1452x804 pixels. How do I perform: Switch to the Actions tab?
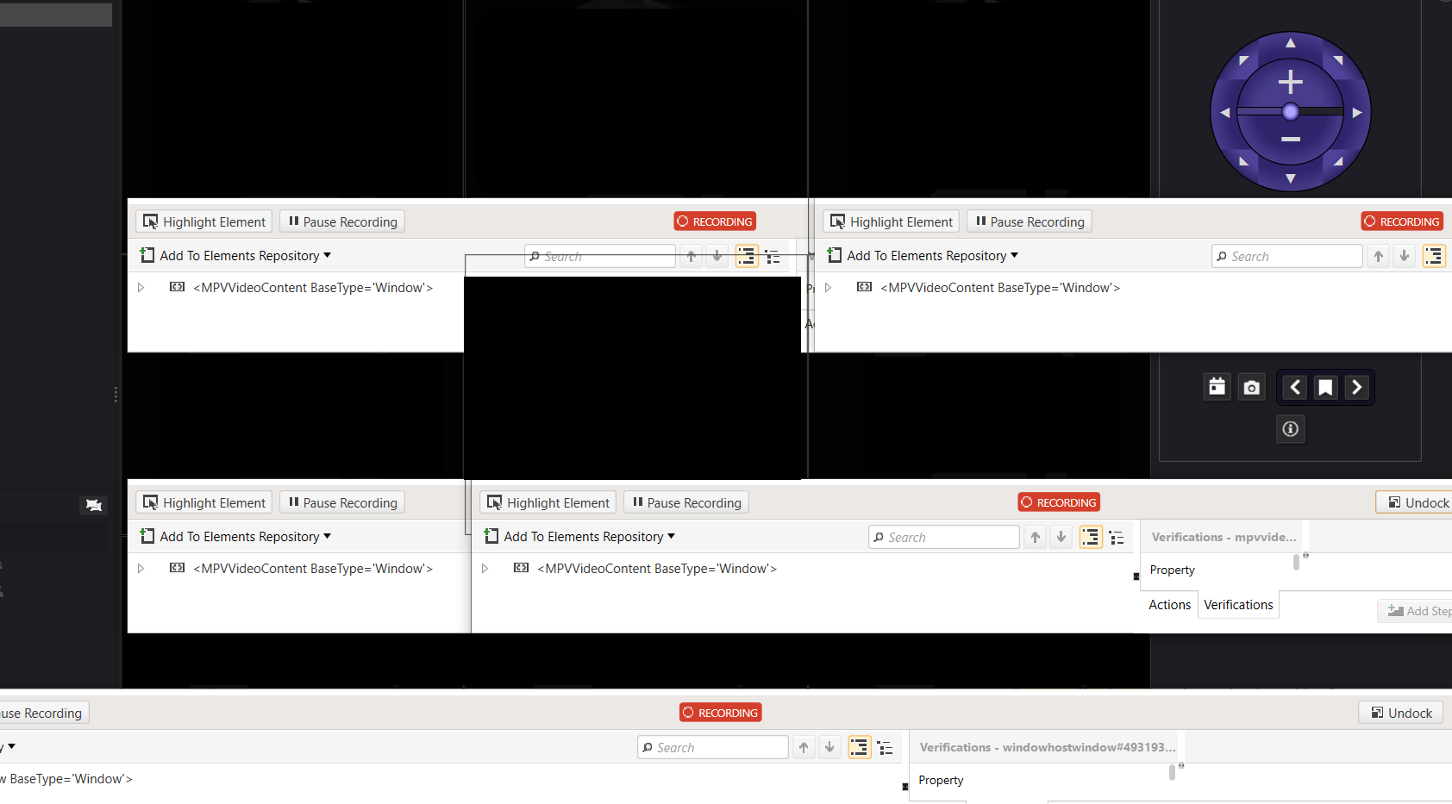1169,605
